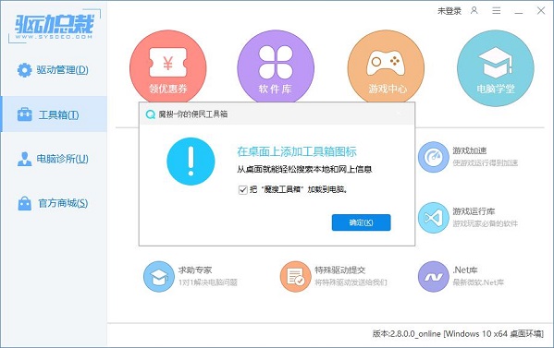
Task: Switch to 驱动管理(D) tab
Action: [54, 70]
